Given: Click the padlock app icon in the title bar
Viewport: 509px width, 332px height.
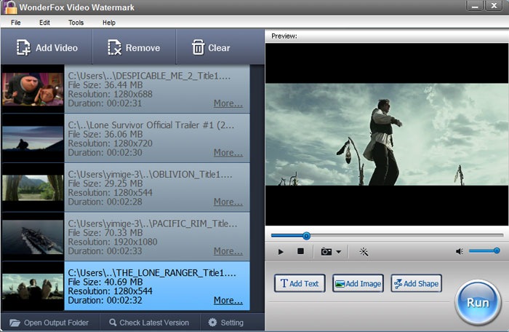Looking at the screenshot, I should (10, 7).
